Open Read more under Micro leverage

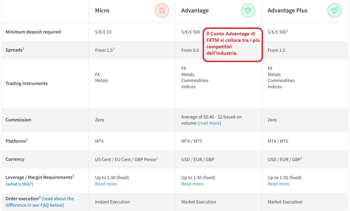(106, 184)
